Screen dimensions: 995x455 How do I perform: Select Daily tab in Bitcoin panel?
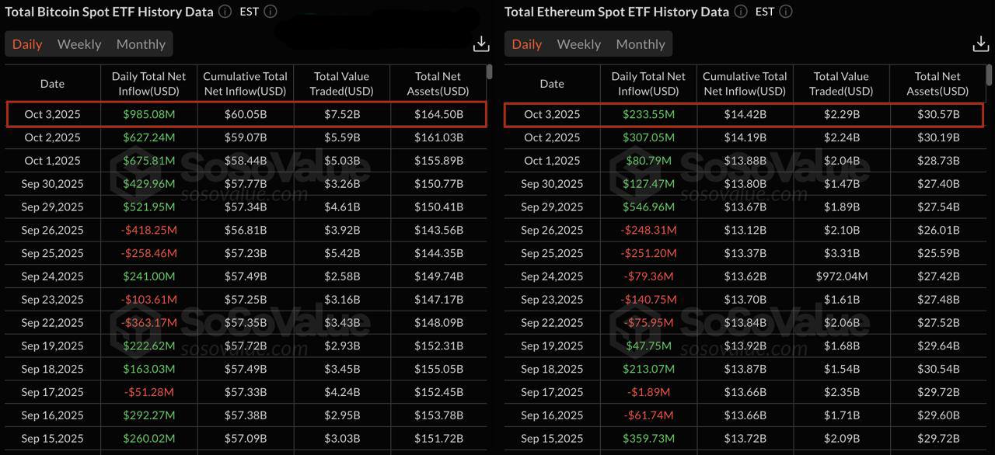click(x=27, y=44)
